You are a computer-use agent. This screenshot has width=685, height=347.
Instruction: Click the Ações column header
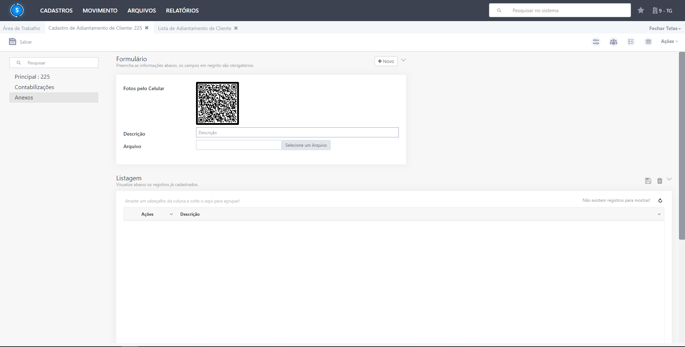coord(147,214)
